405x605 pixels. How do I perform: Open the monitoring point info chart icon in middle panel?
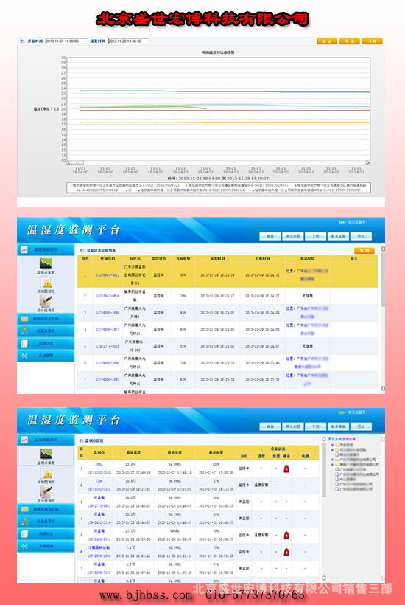point(46,264)
